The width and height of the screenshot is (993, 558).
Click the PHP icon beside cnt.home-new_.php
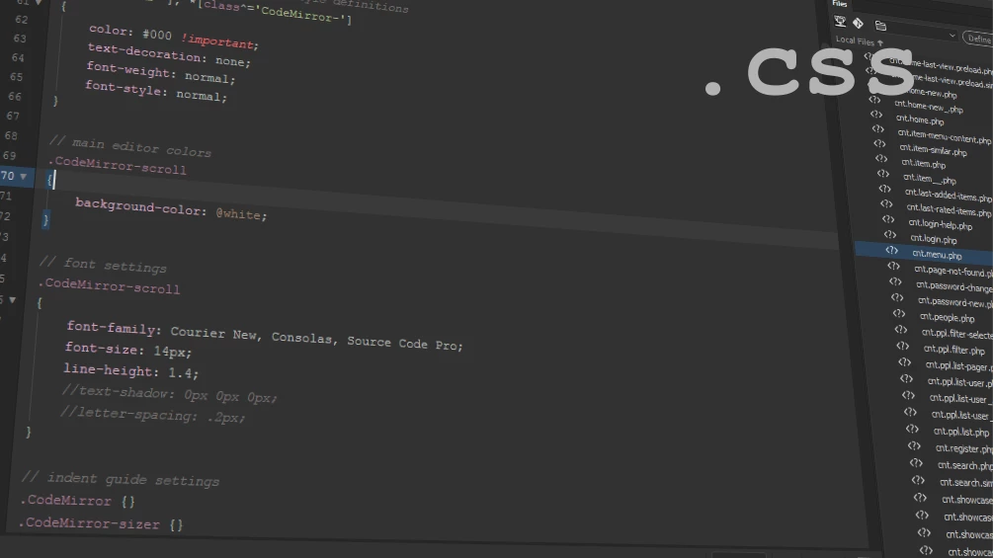click(x=874, y=100)
